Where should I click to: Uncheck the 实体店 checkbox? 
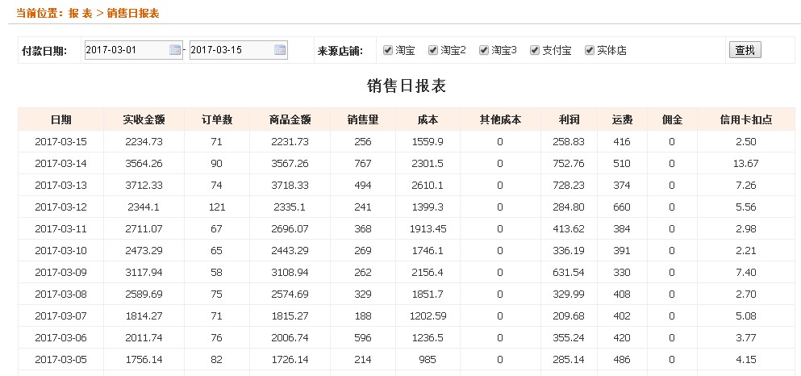590,50
